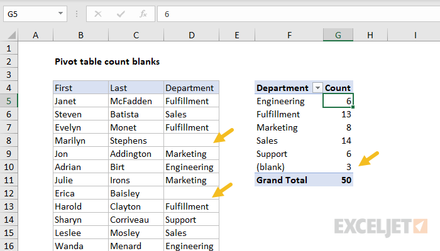Viewport: 440px width, 251px height.
Task: Click the formula bar options dots
Action: point(77,14)
